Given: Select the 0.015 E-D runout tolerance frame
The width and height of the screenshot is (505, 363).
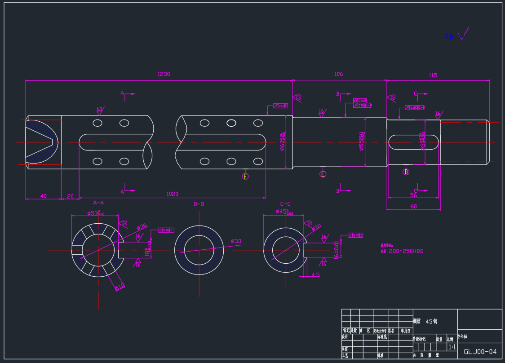Looking at the screenshot, I should 415,107.
